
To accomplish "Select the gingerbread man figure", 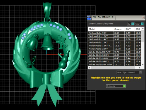I will [x=62, y=42].
